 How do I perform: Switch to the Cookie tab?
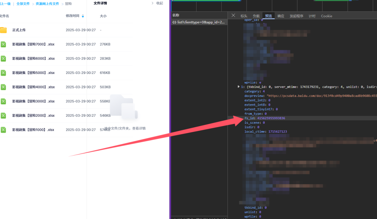326,16
